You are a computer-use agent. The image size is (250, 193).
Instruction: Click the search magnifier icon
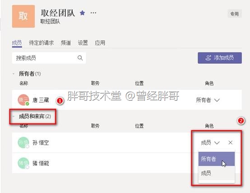tap(80, 58)
